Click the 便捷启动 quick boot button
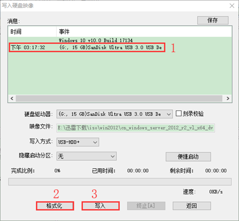This screenshot has width=239, height=221. 188,156
